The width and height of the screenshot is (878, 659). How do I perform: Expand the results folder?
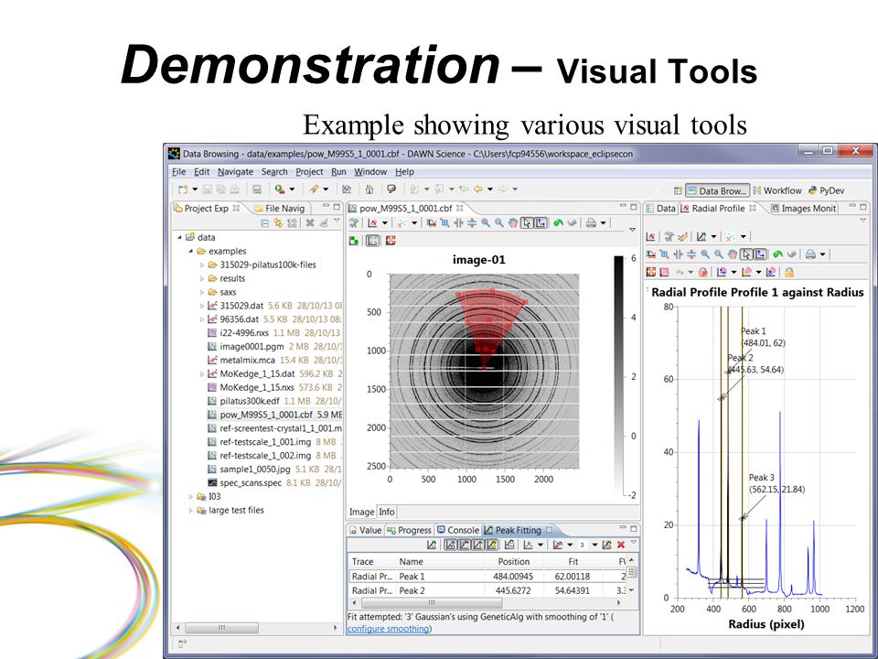tap(201, 278)
